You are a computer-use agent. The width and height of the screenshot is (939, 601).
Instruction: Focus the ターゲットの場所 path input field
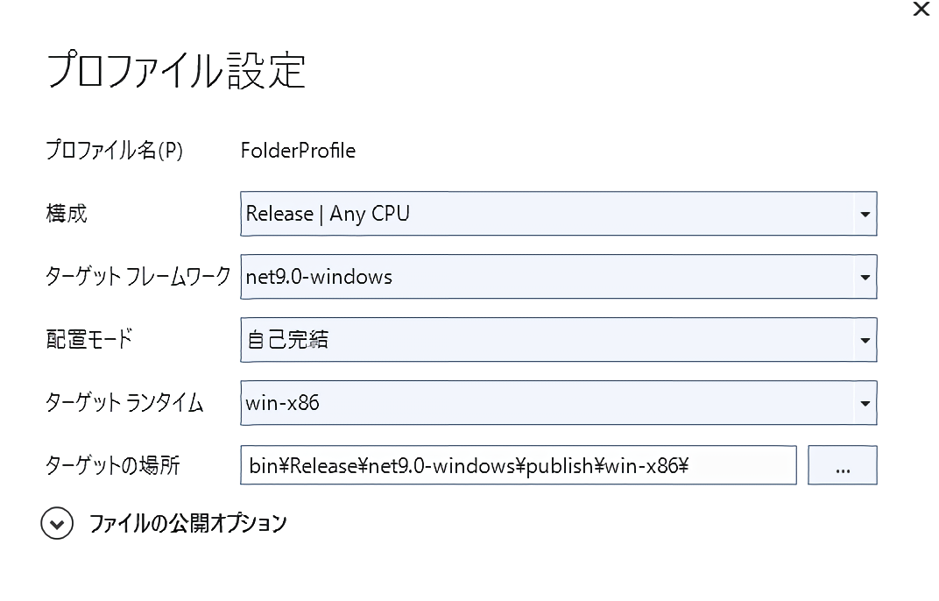pyautogui.click(x=518, y=466)
